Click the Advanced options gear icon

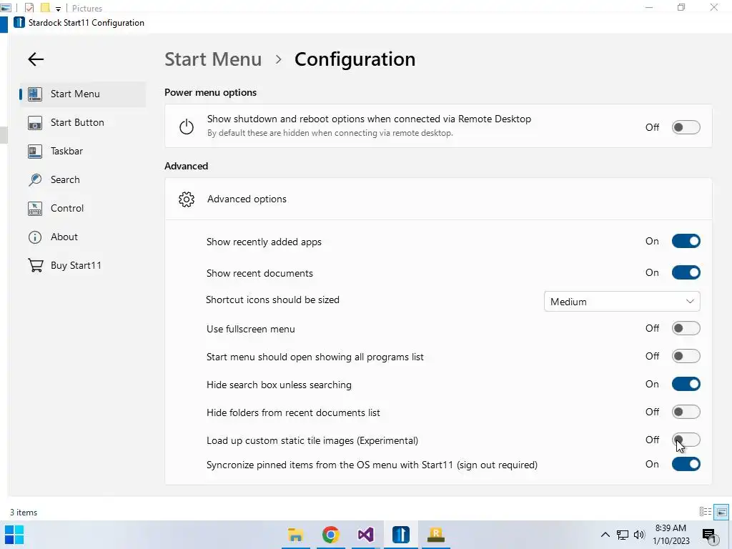187,199
